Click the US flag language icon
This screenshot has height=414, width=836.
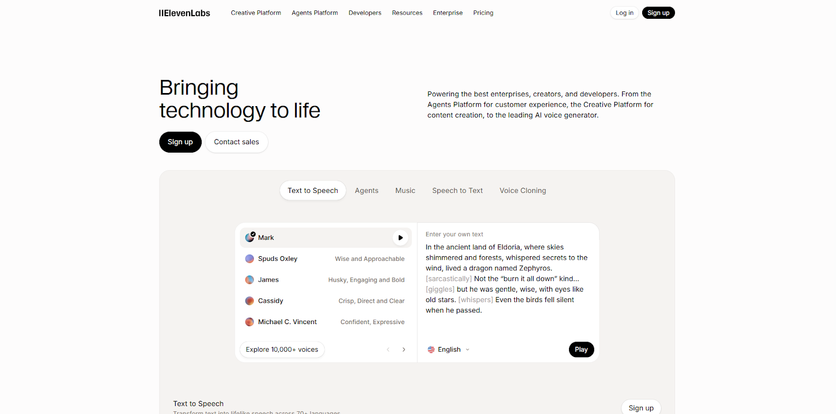tap(431, 350)
